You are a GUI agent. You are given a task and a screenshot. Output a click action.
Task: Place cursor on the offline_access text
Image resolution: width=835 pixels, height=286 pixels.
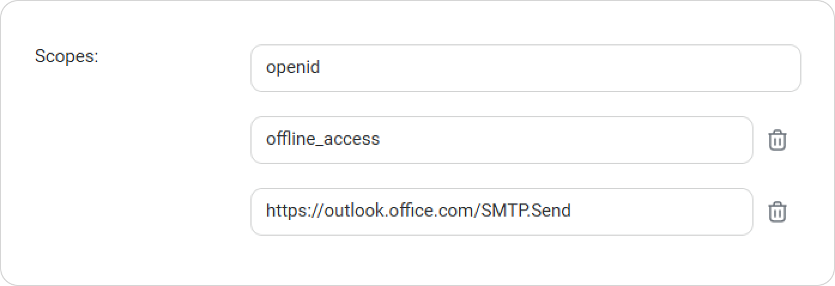coord(323,139)
